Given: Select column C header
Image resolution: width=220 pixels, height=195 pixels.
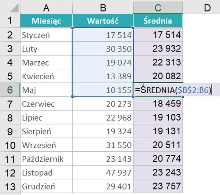Looking at the screenshot, I should pyautogui.click(x=158, y=7).
